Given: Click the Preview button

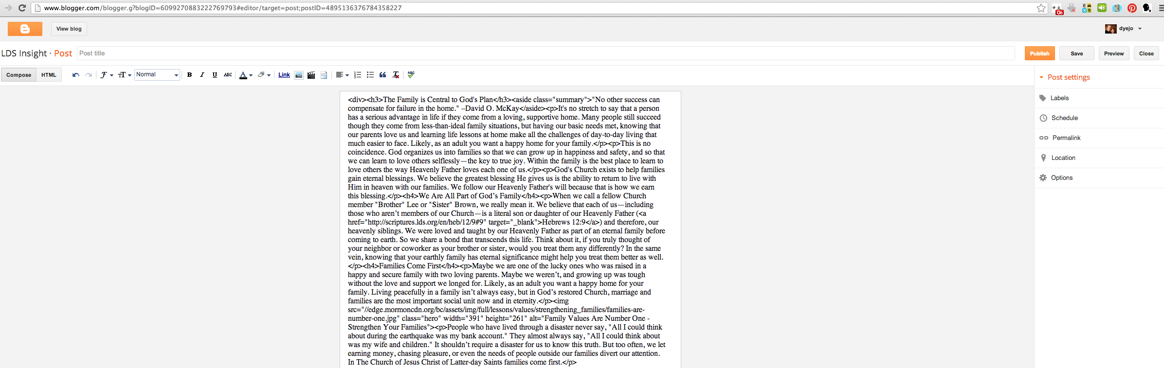Looking at the screenshot, I should (1113, 53).
